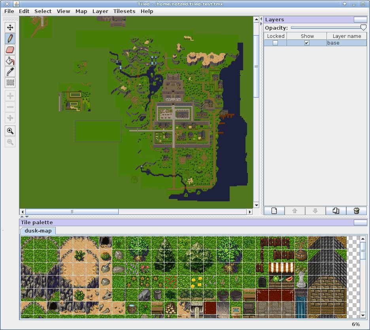This screenshot has height=330, width=370.
Task: Open the Help menu
Action: (147, 11)
